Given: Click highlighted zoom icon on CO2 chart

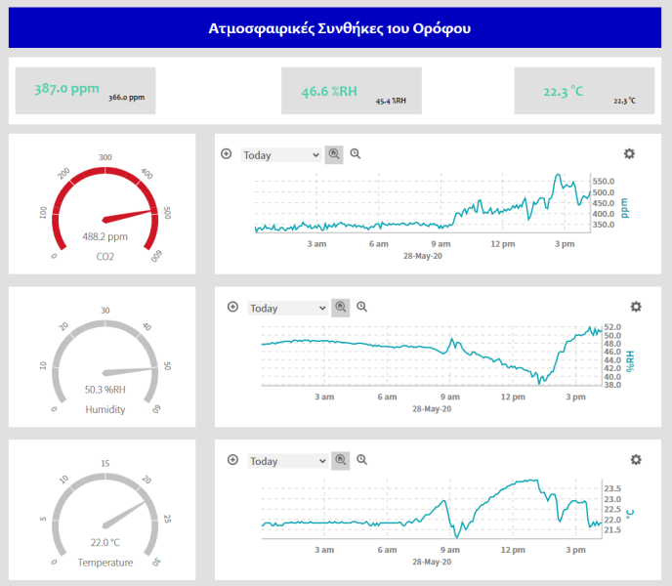Looking at the screenshot, I should tap(334, 154).
